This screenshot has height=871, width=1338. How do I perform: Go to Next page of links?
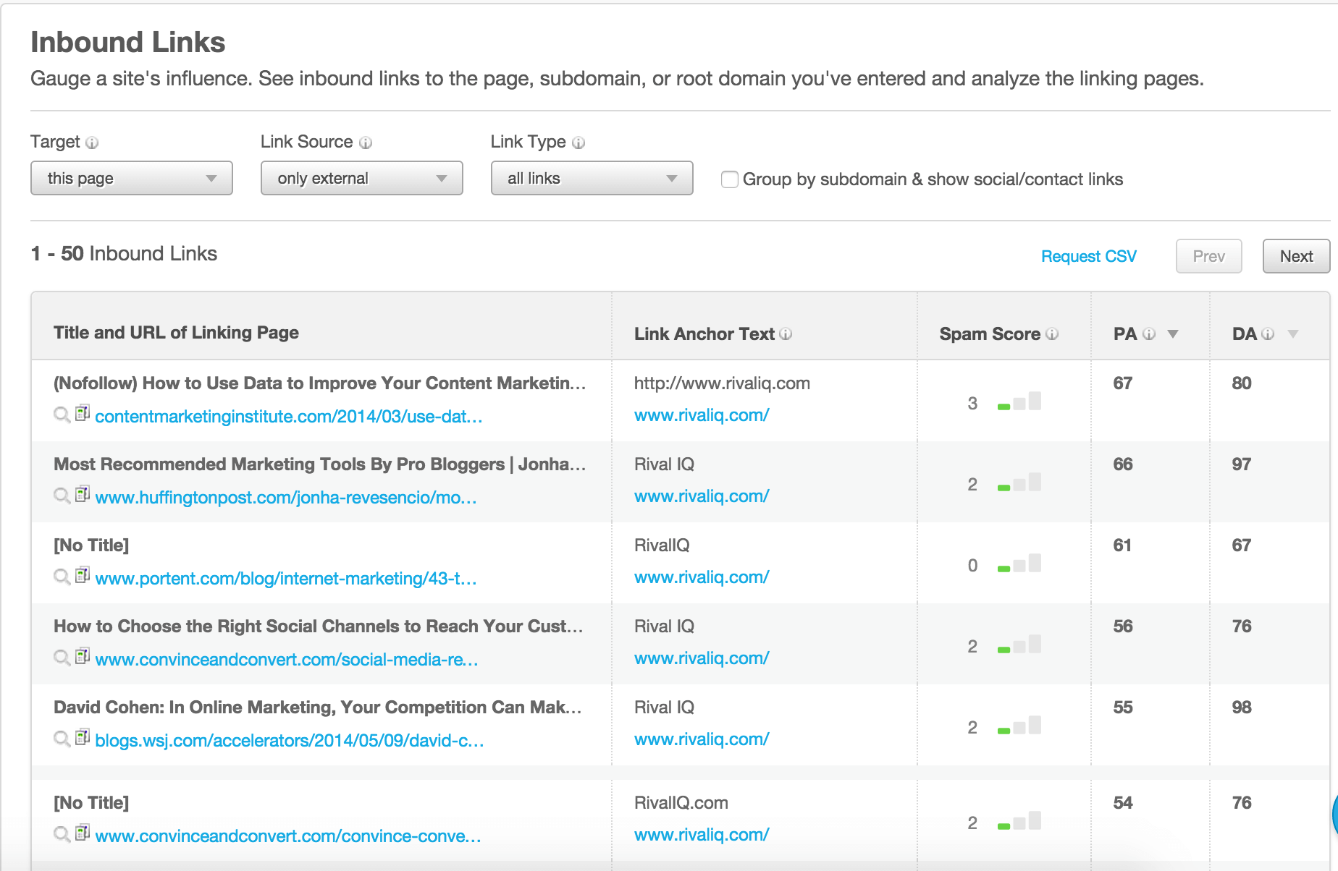(x=1296, y=256)
